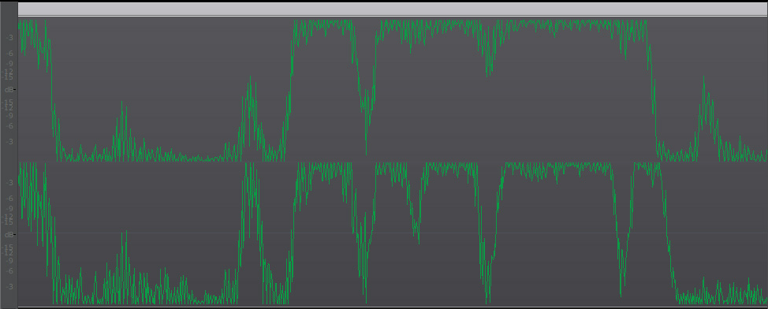Click the bottommost -3 mark on lower channel scale
Viewport: 768px width, 309px height.
9,286
